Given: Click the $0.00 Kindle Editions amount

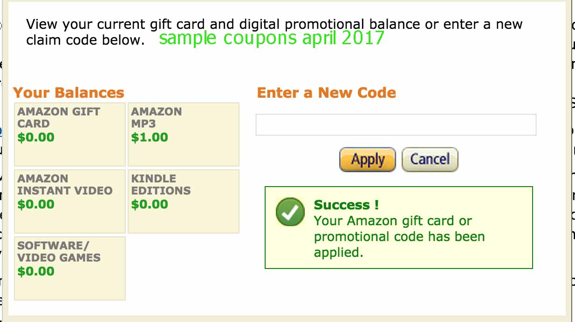Looking at the screenshot, I should point(150,205).
